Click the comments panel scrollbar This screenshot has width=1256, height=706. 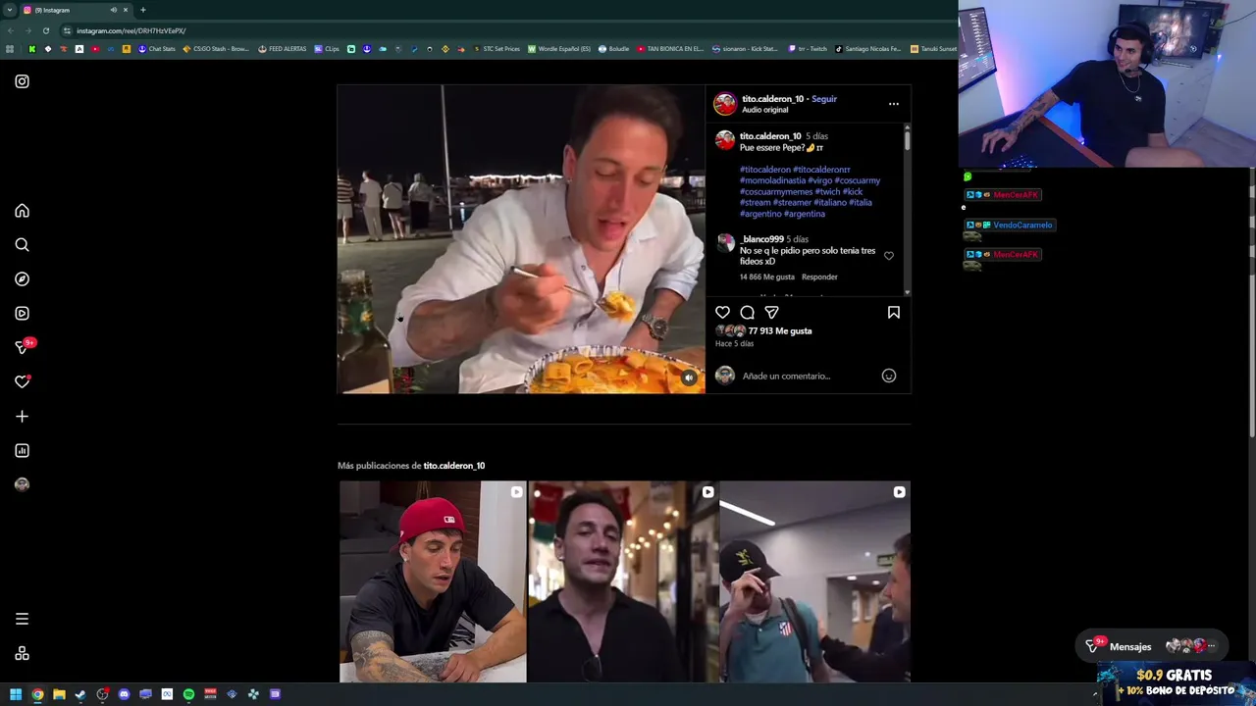coord(907,139)
